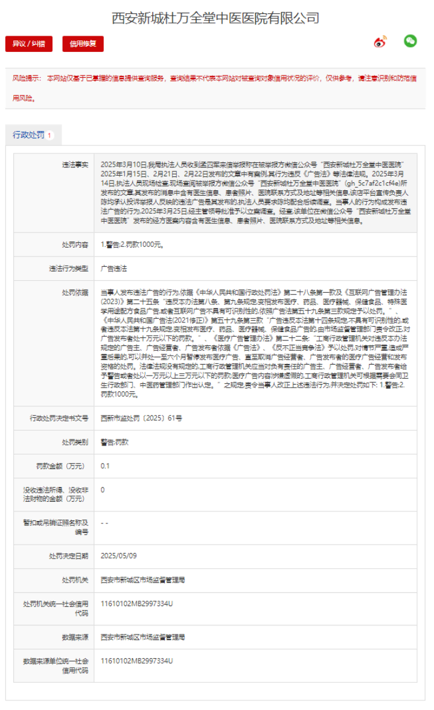Click the 异议/纠错 red button

click(29, 44)
